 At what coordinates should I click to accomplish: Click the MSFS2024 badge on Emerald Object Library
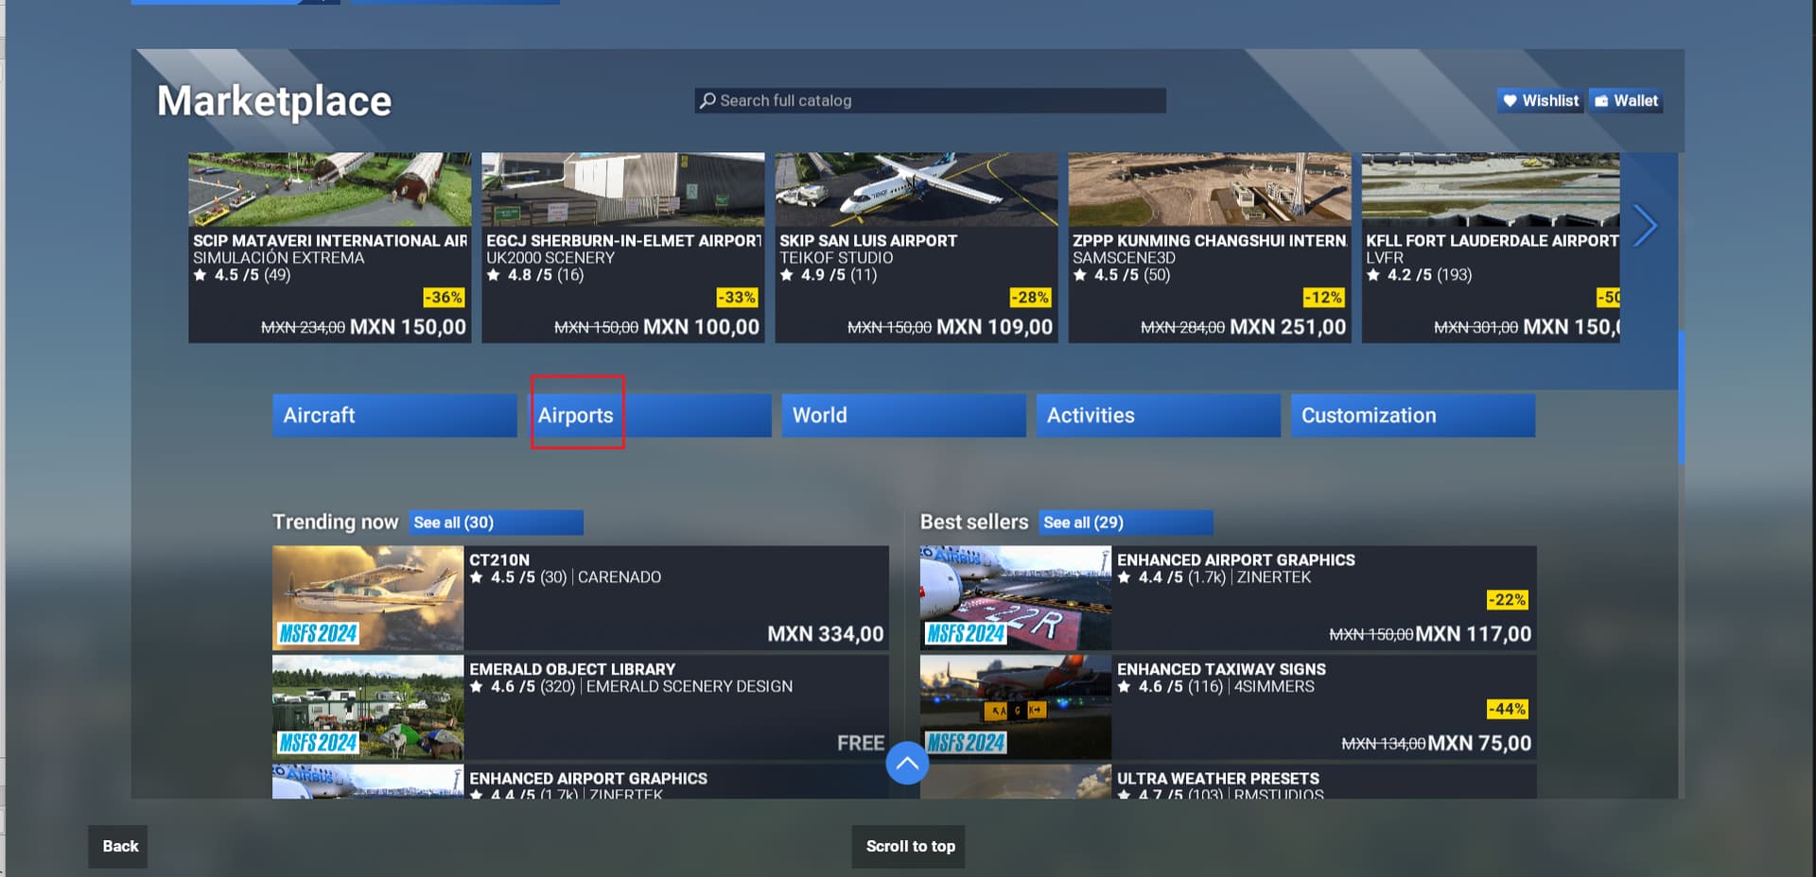318,743
